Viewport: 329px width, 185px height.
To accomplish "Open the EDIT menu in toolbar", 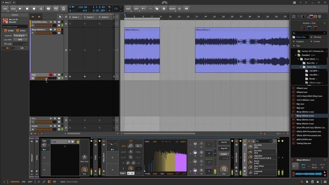I will pyautogui.click(x=136, y=9).
